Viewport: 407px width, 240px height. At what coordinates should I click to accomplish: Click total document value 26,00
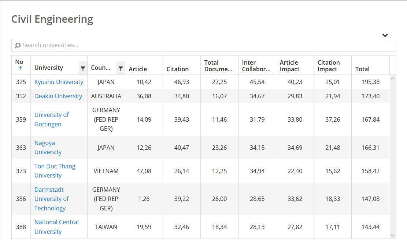pos(219,199)
